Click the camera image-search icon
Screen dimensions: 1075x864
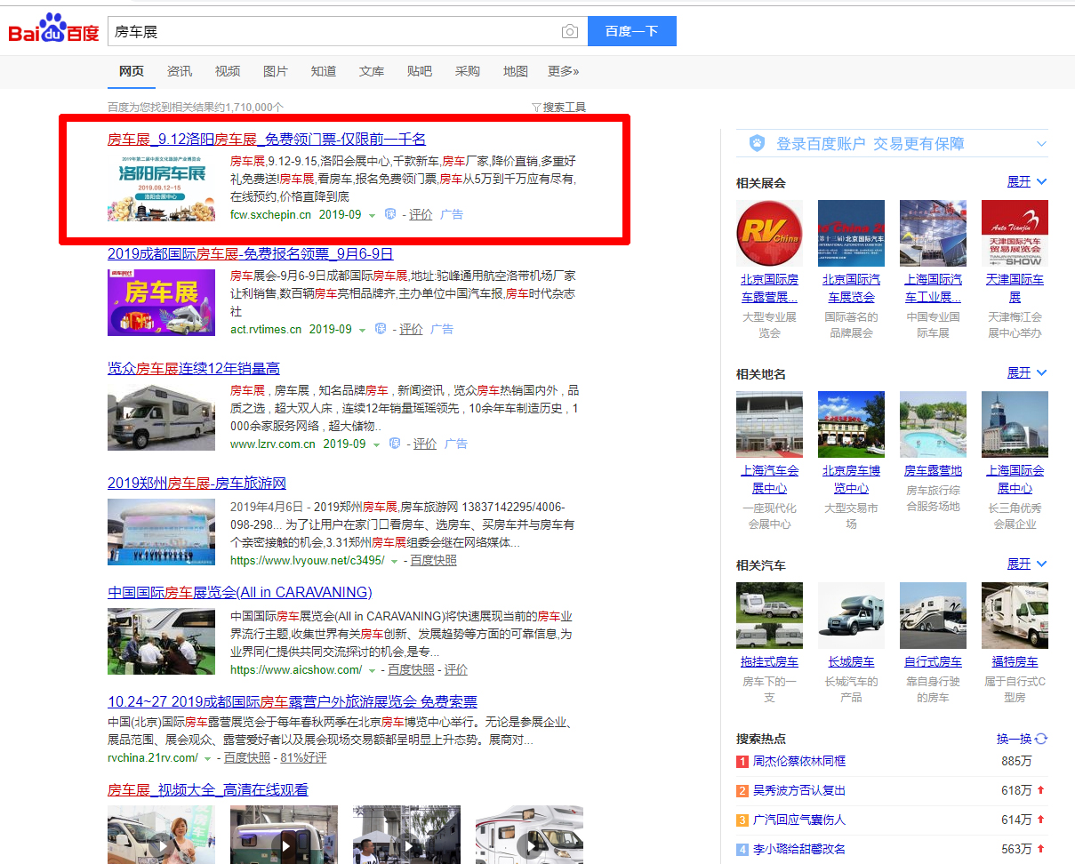tap(569, 32)
